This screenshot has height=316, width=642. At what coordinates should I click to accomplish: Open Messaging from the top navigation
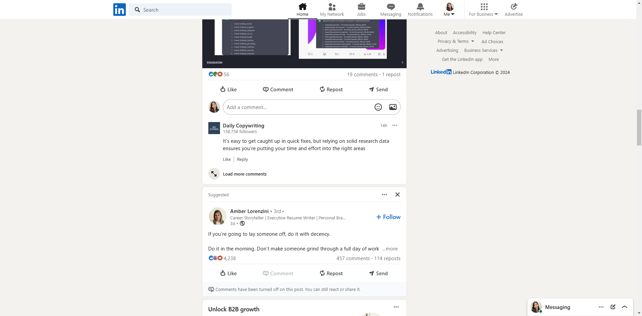click(391, 10)
